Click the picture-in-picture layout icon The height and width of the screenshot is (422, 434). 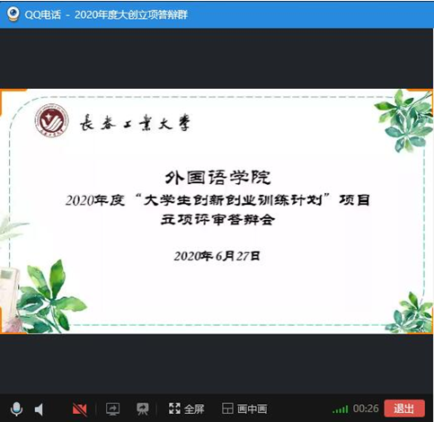click(x=227, y=409)
